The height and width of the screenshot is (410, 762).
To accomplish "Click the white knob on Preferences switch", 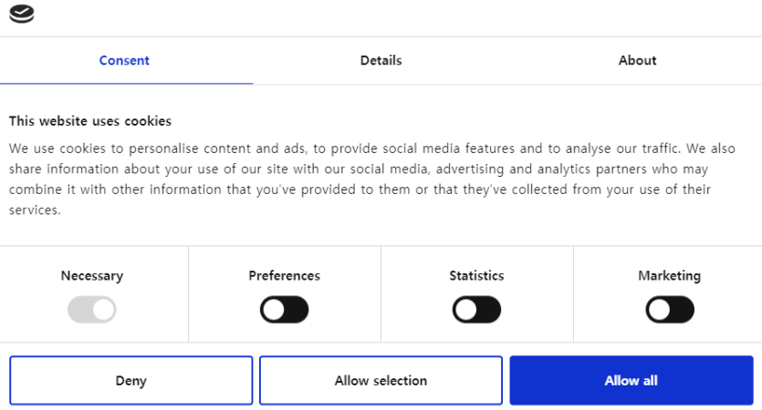I will [274, 310].
